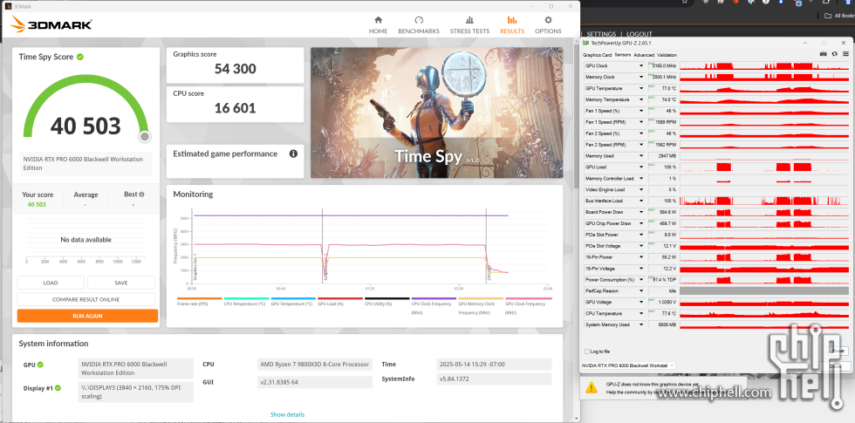855x423 pixels.
Task: Click the 3DMark title bar app icon
Action: click(7, 6)
